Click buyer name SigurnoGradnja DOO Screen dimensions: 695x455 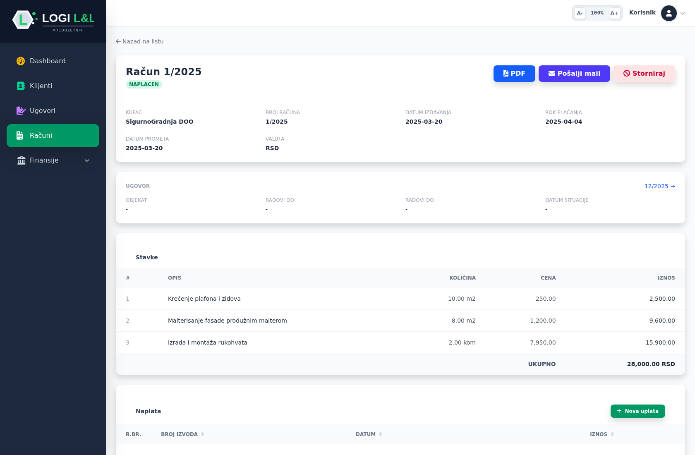pyautogui.click(x=159, y=122)
